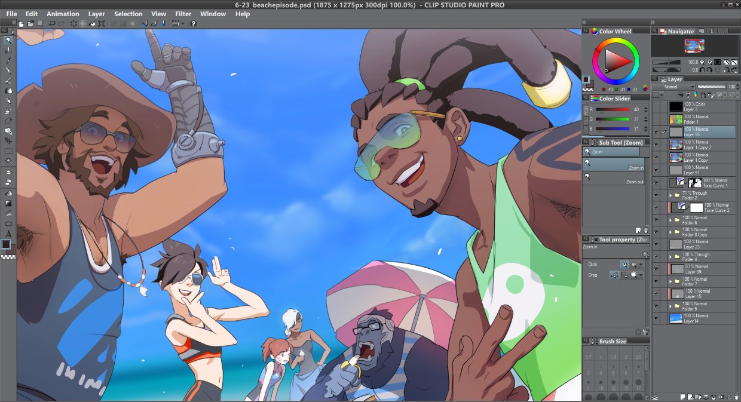Click the Rotate left icon in the Navigator
This screenshot has height=402, width=741.
point(702,70)
